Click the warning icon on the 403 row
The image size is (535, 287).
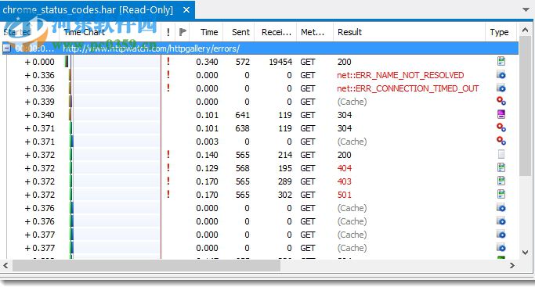pyautogui.click(x=168, y=181)
